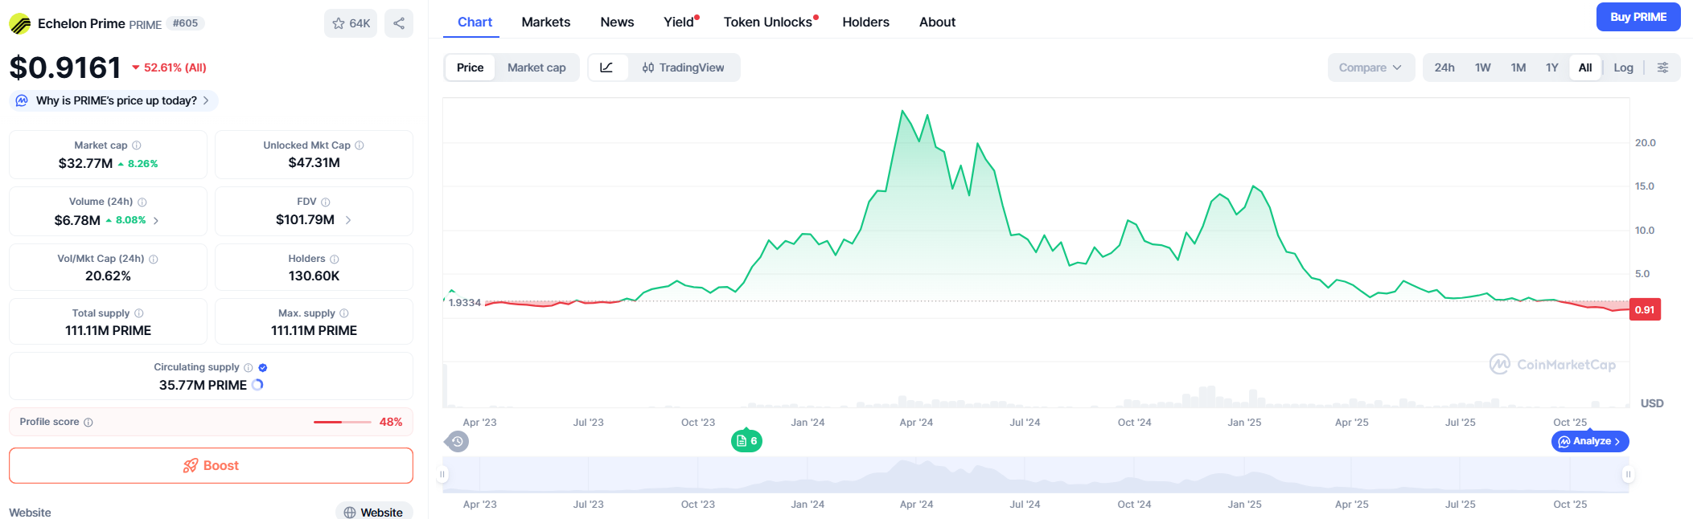Click the Echelon Prime coin logo
Screen dimensions: 1693x519
(20, 24)
